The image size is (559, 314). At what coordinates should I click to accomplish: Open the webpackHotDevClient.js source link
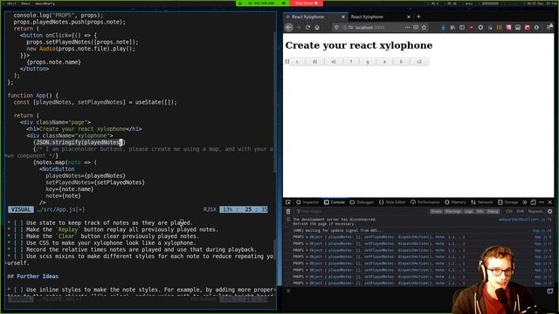524,219
